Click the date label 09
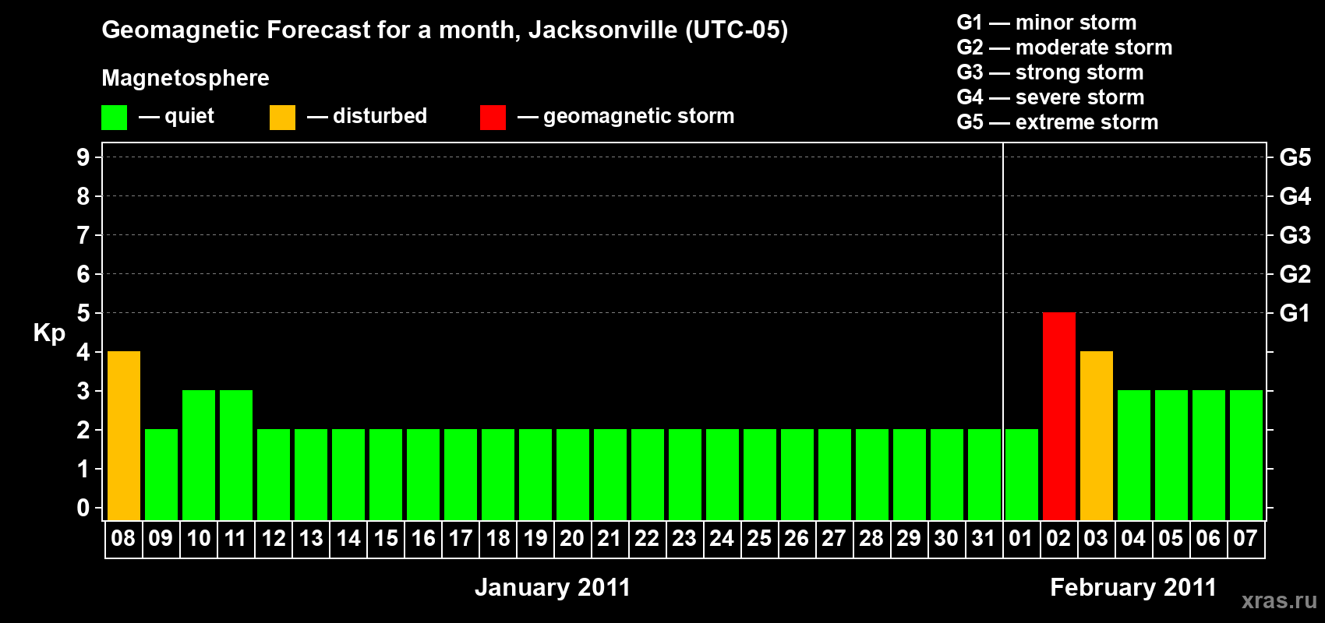Viewport: 1325px width, 623px height. [x=161, y=538]
